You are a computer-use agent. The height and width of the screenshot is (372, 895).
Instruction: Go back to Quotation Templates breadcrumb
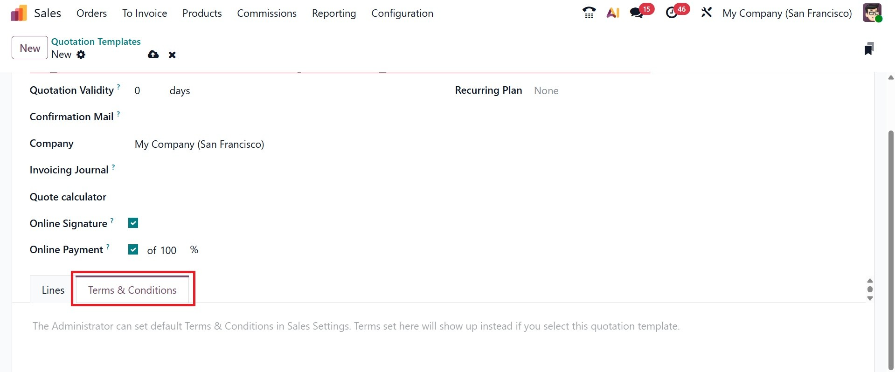click(96, 41)
